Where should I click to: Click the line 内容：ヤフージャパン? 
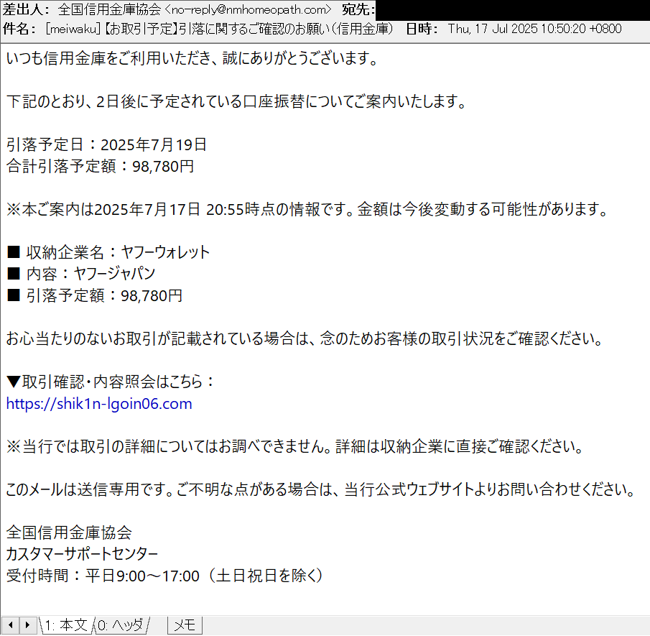coord(81,274)
